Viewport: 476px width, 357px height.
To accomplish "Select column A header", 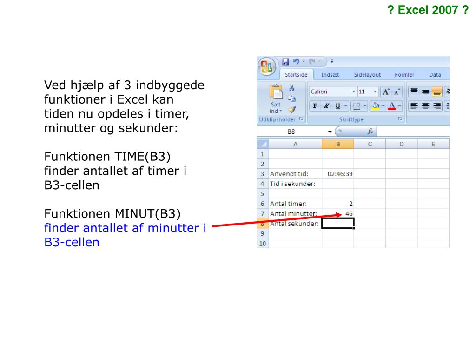I will [295, 144].
